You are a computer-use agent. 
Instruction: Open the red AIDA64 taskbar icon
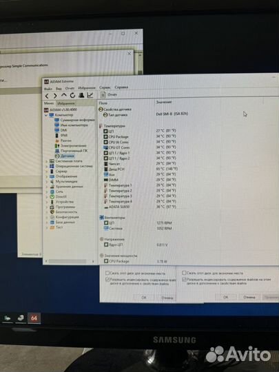click(34, 318)
